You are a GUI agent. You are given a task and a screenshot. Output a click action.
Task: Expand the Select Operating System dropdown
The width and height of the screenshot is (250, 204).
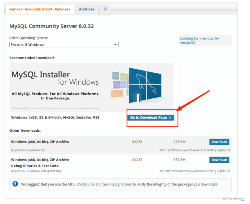64,44
